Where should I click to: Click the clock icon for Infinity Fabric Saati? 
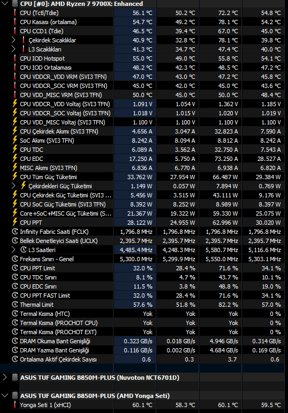click(15, 232)
